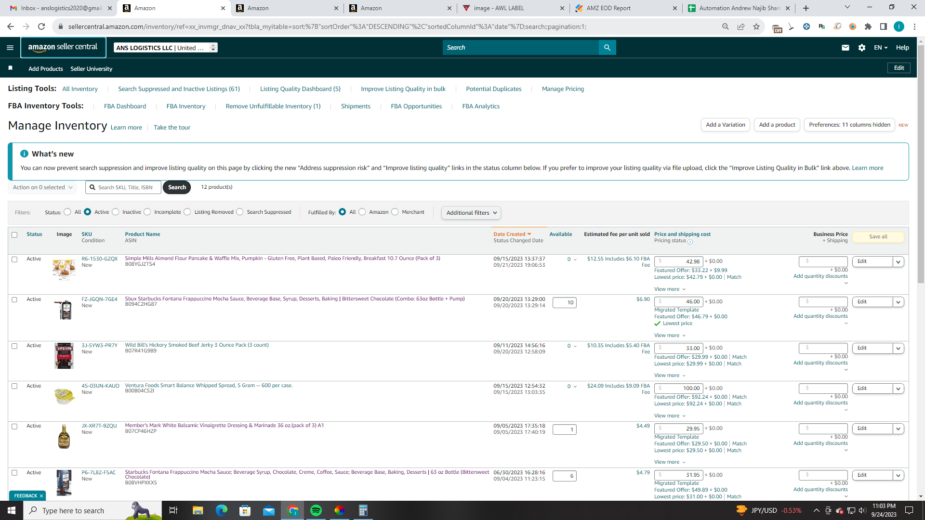The width and height of the screenshot is (925, 520).
Task: Open Microsoft Edge from the taskbar
Action: pyautogui.click(x=221, y=510)
